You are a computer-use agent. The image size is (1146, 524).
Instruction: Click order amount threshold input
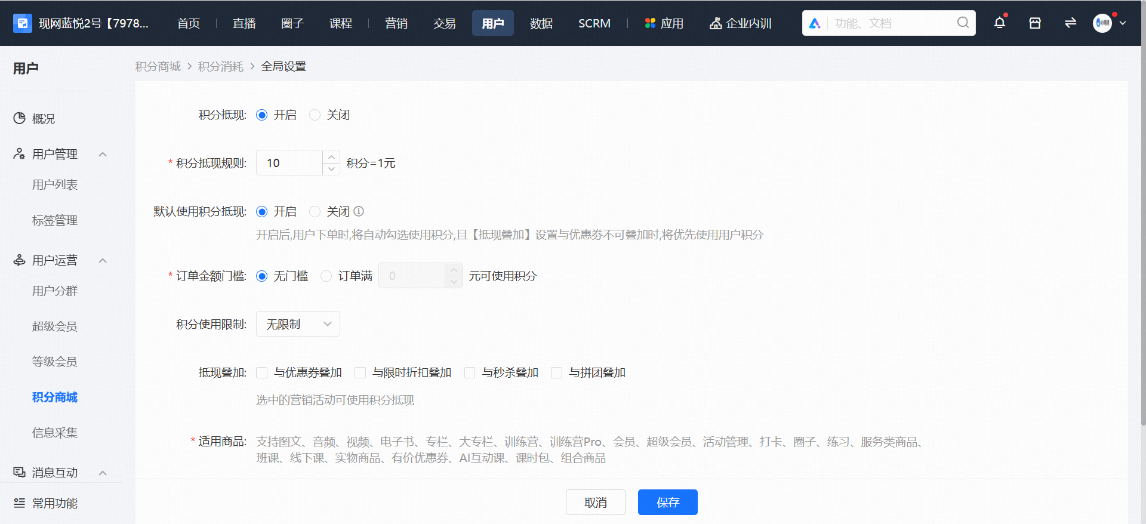[x=412, y=276]
